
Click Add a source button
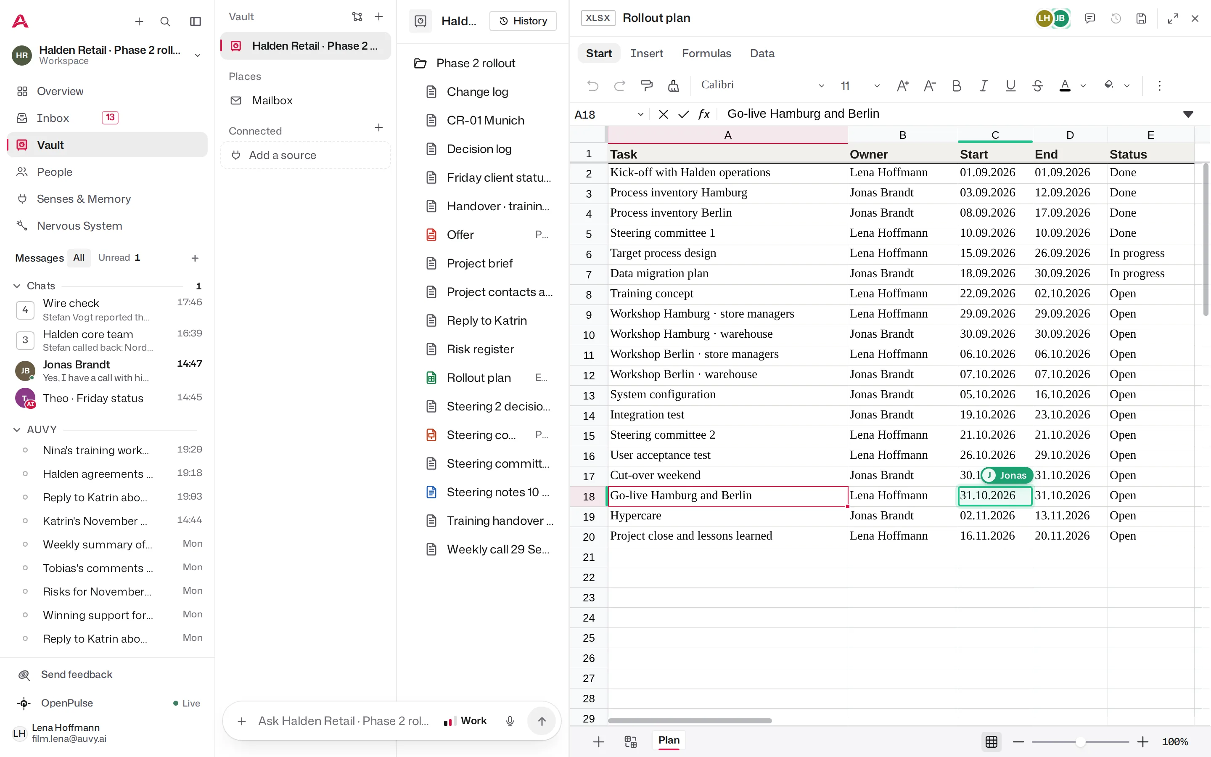pyautogui.click(x=305, y=155)
